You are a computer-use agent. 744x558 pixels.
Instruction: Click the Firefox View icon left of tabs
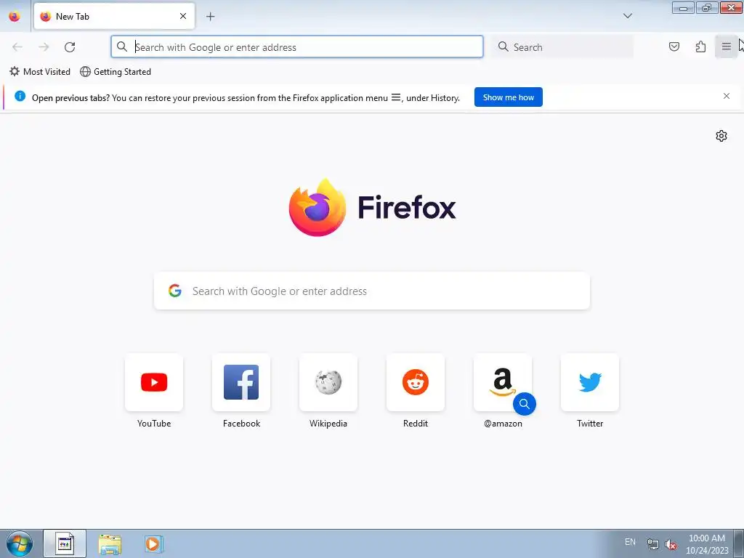coord(15,16)
